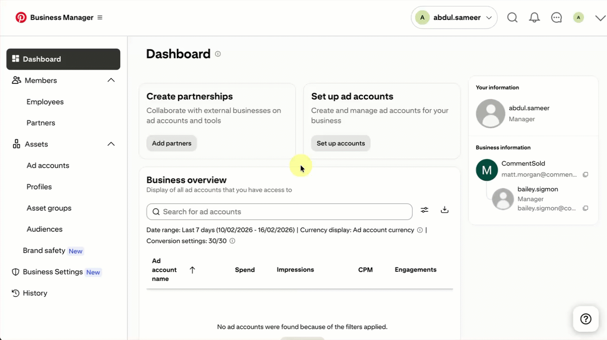This screenshot has width=607, height=340.
Task: Click the download export icon
Action: [444, 210]
